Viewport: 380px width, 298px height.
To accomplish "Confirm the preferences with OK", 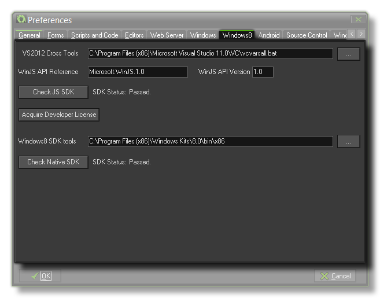I will tap(40, 276).
